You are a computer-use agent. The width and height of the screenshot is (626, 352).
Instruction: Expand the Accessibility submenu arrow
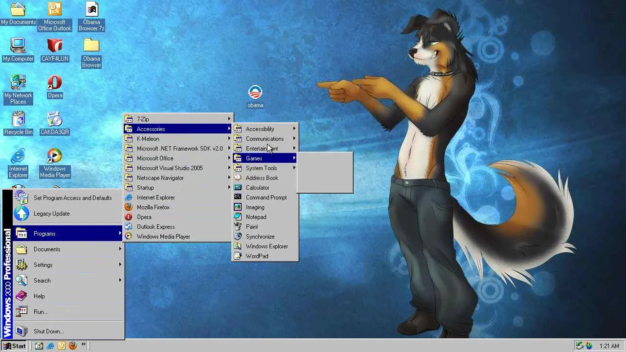point(294,129)
